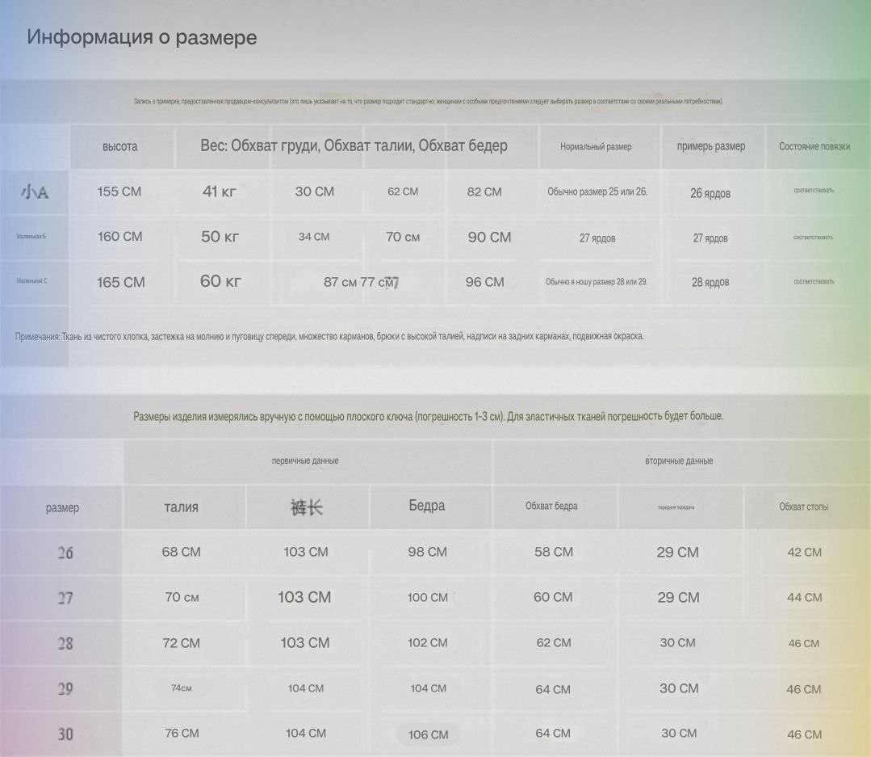Click the '42 CM' foot girth cell

tap(804, 553)
